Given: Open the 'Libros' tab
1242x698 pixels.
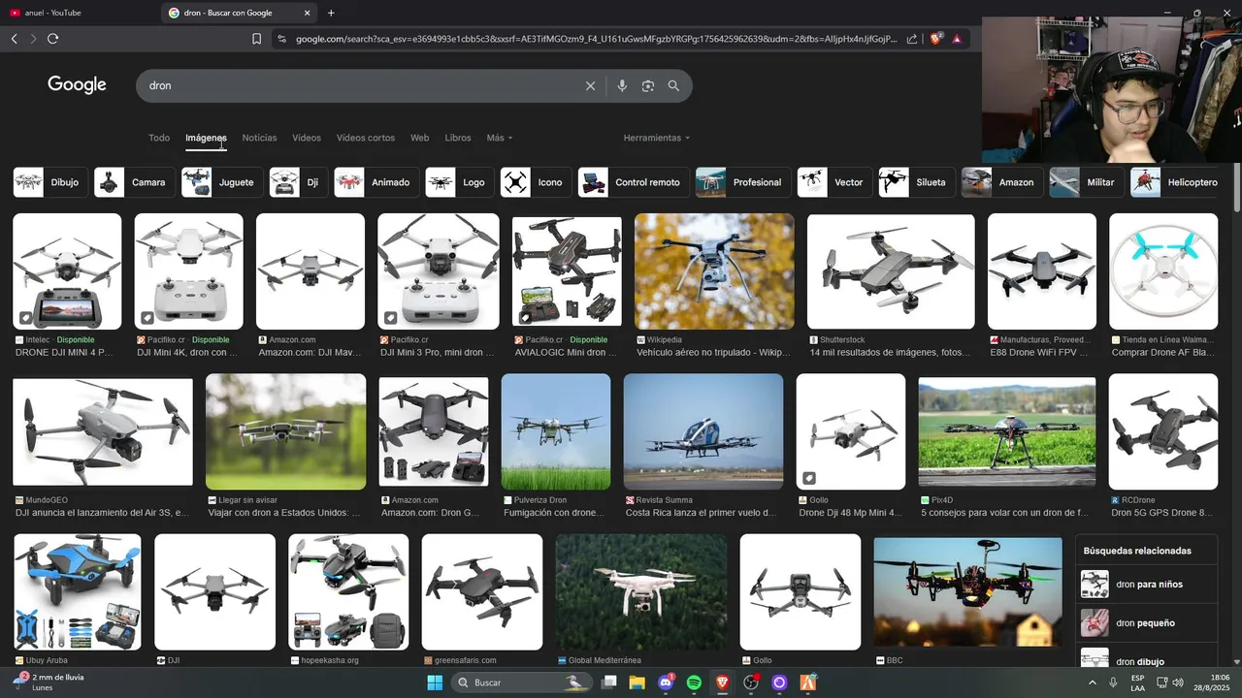Looking at the screenshot, I should [x=458, y=138].
